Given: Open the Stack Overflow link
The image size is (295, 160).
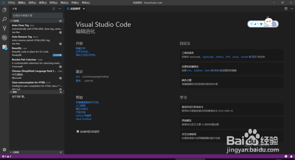Looking at the screenshot, I should click(83, 119).
